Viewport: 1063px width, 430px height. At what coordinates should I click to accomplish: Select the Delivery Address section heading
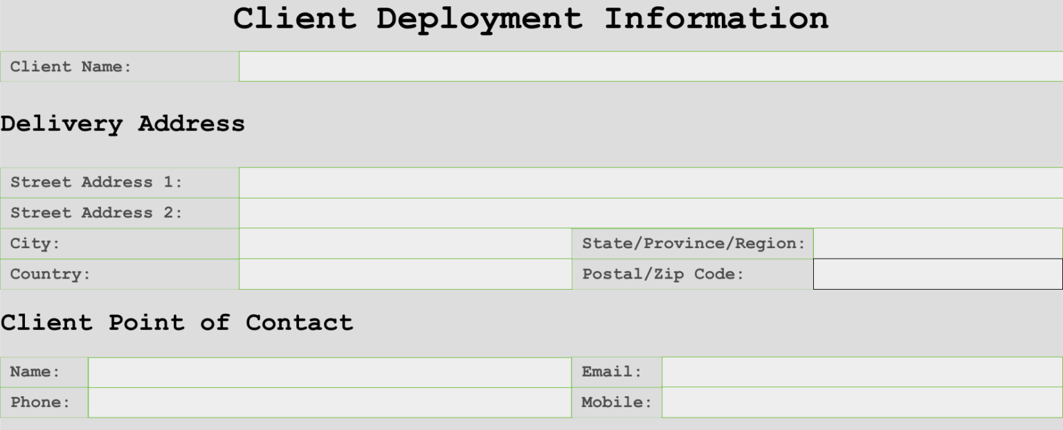coord(122,124)
